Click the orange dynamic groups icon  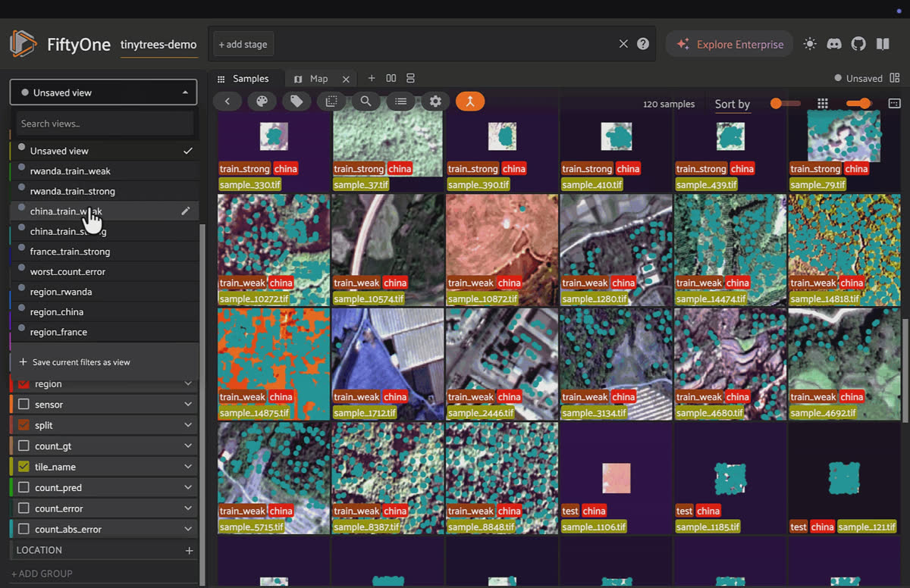(470, 101)
